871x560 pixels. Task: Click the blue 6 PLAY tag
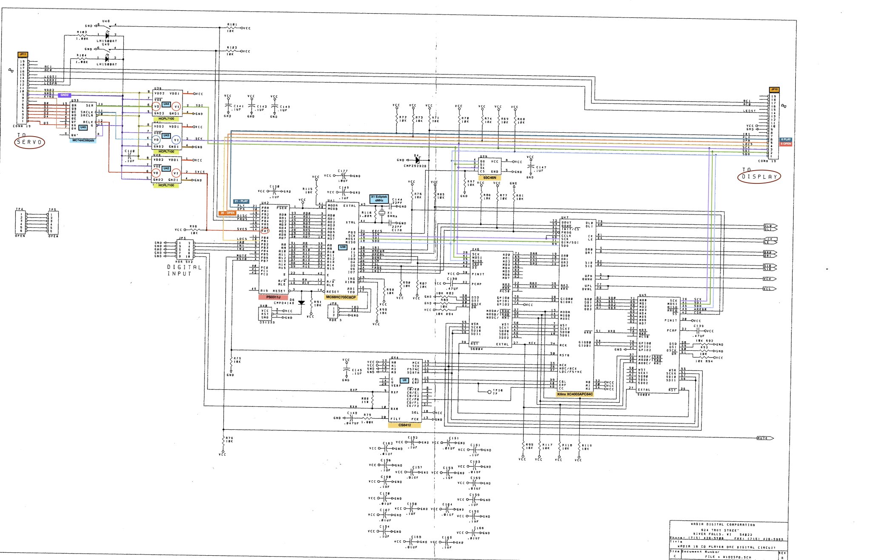pos(786,140)
